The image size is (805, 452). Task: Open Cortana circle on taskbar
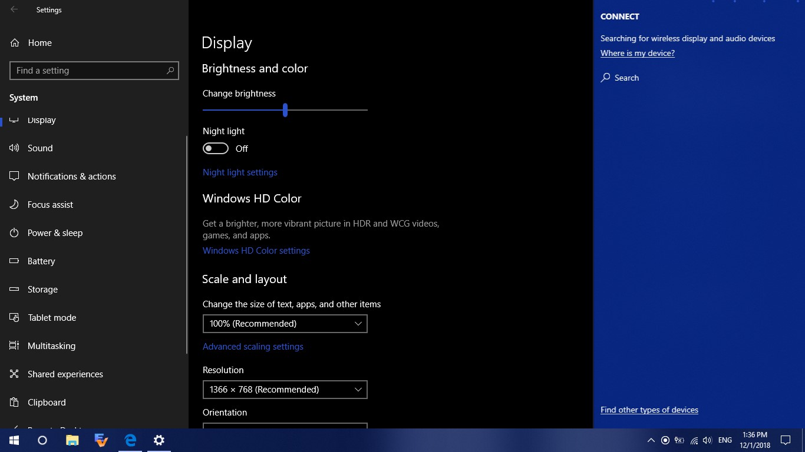[42, 440]
